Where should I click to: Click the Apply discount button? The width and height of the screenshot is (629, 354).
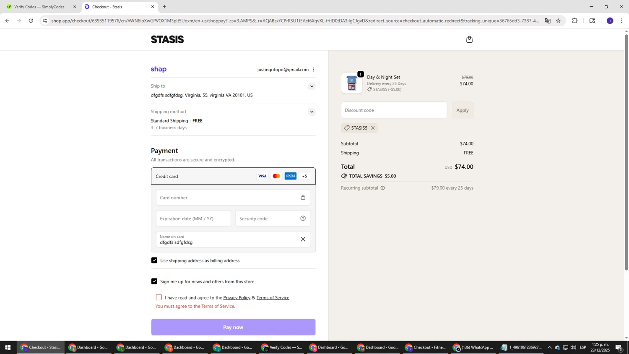[x=462, y=110]
